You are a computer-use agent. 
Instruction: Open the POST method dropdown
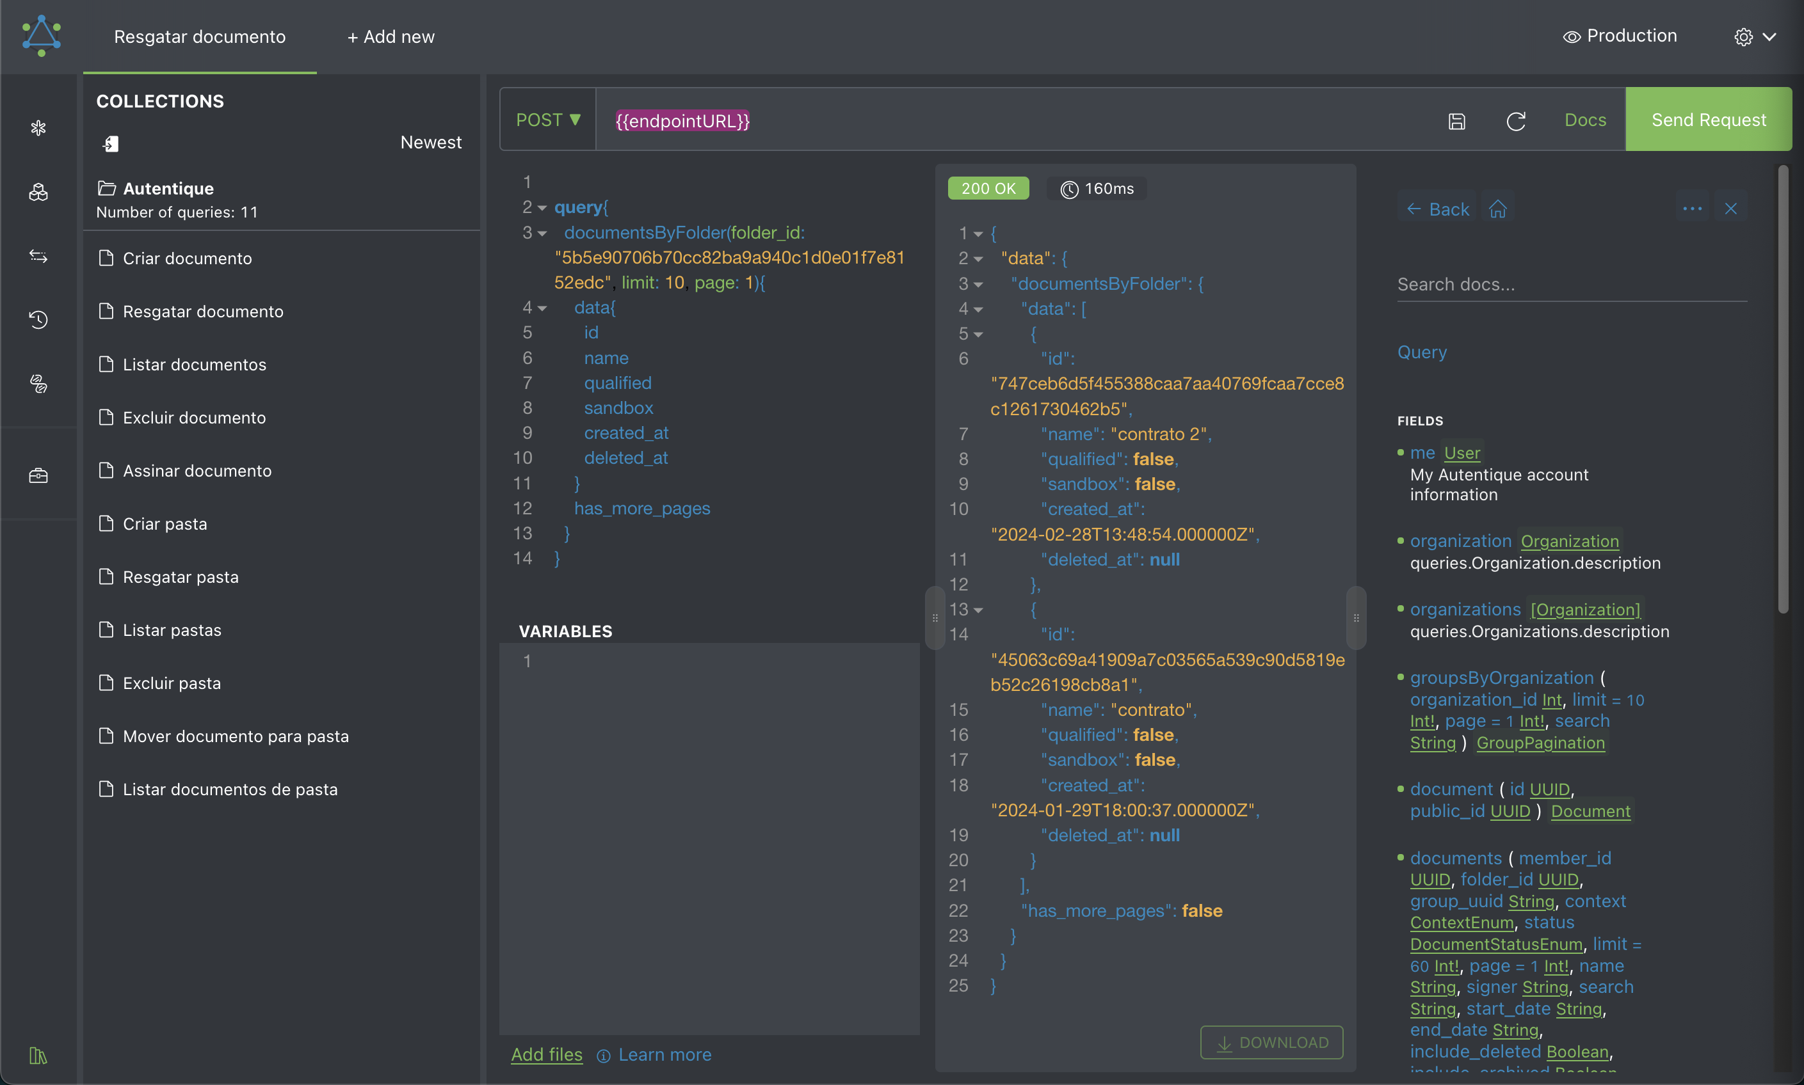[x=548, y=120]
